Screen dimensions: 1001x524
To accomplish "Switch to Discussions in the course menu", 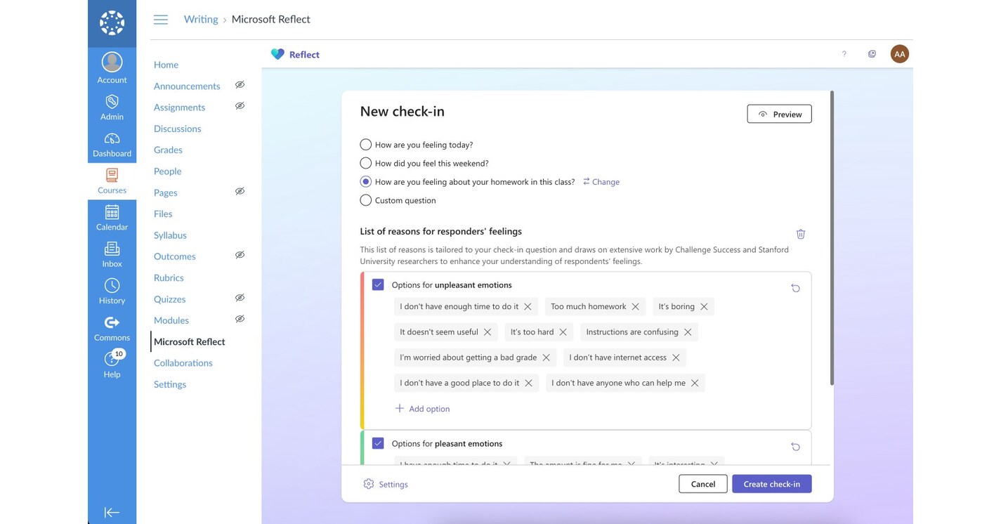I will click(x=177, y=128).
